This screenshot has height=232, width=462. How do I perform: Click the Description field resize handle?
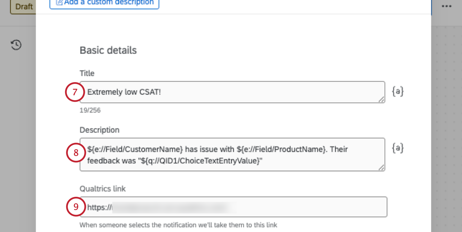pyautogui.click(x=381, y=168)
